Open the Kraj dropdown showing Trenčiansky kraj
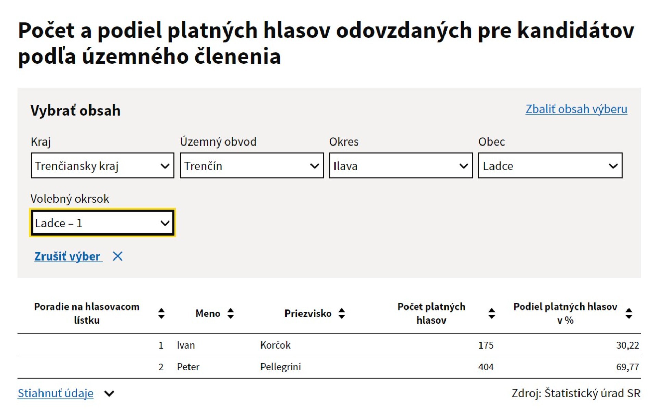The image size is (658, 417). 102,166
